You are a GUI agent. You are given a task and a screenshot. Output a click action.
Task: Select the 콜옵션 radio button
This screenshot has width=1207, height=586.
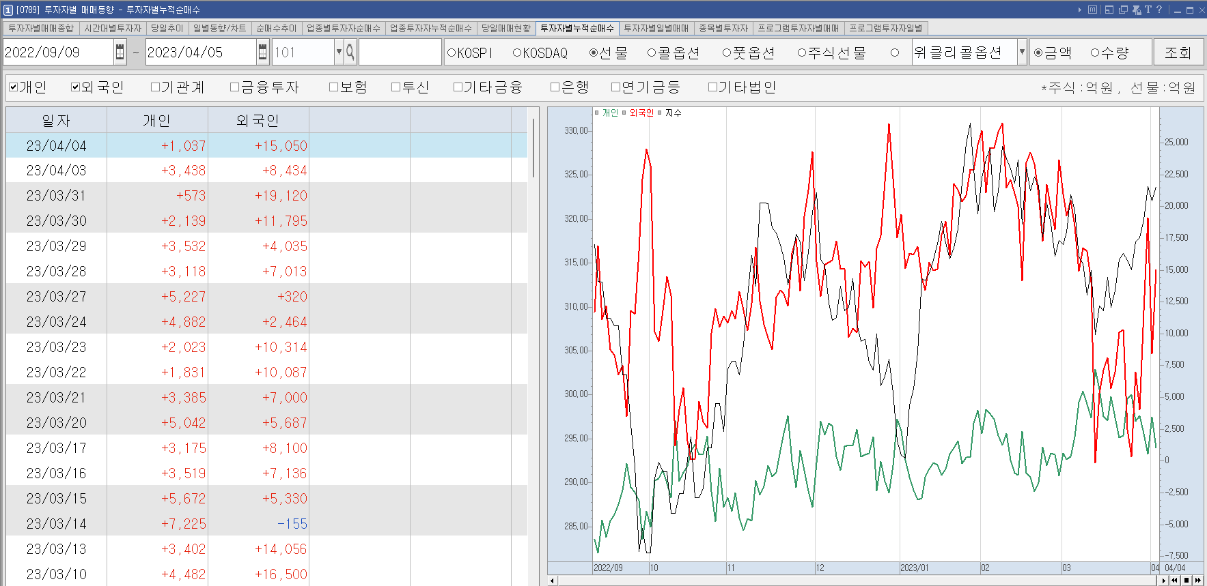tap(652, 53)
